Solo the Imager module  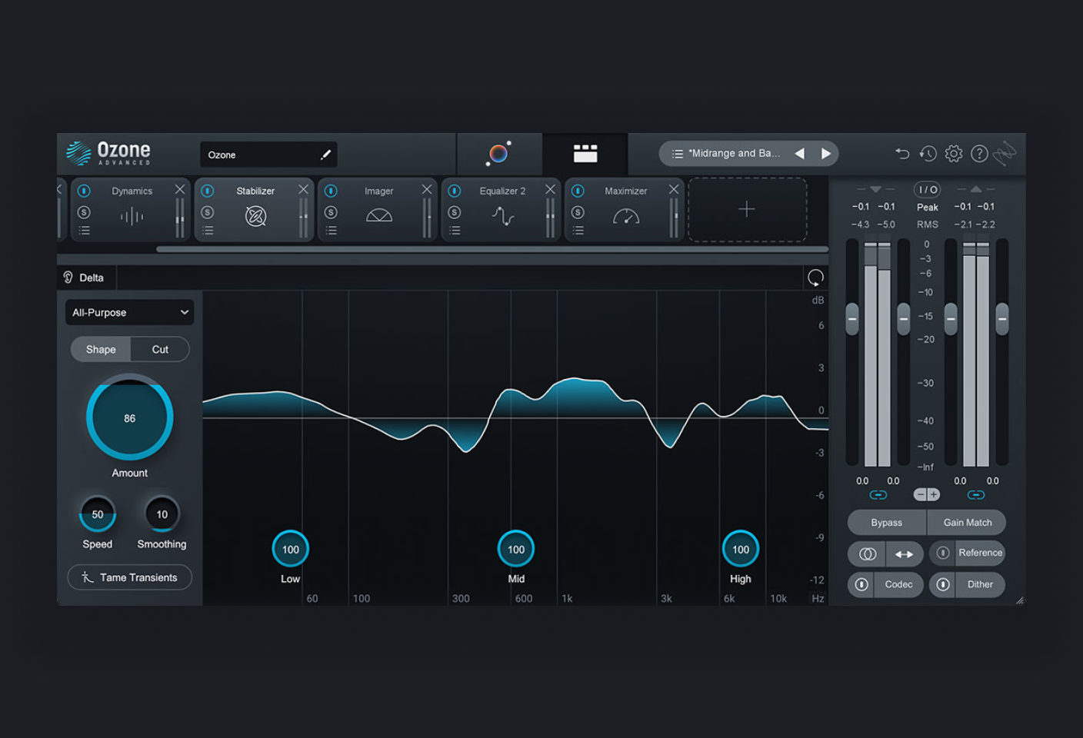[x=331, y=212]
